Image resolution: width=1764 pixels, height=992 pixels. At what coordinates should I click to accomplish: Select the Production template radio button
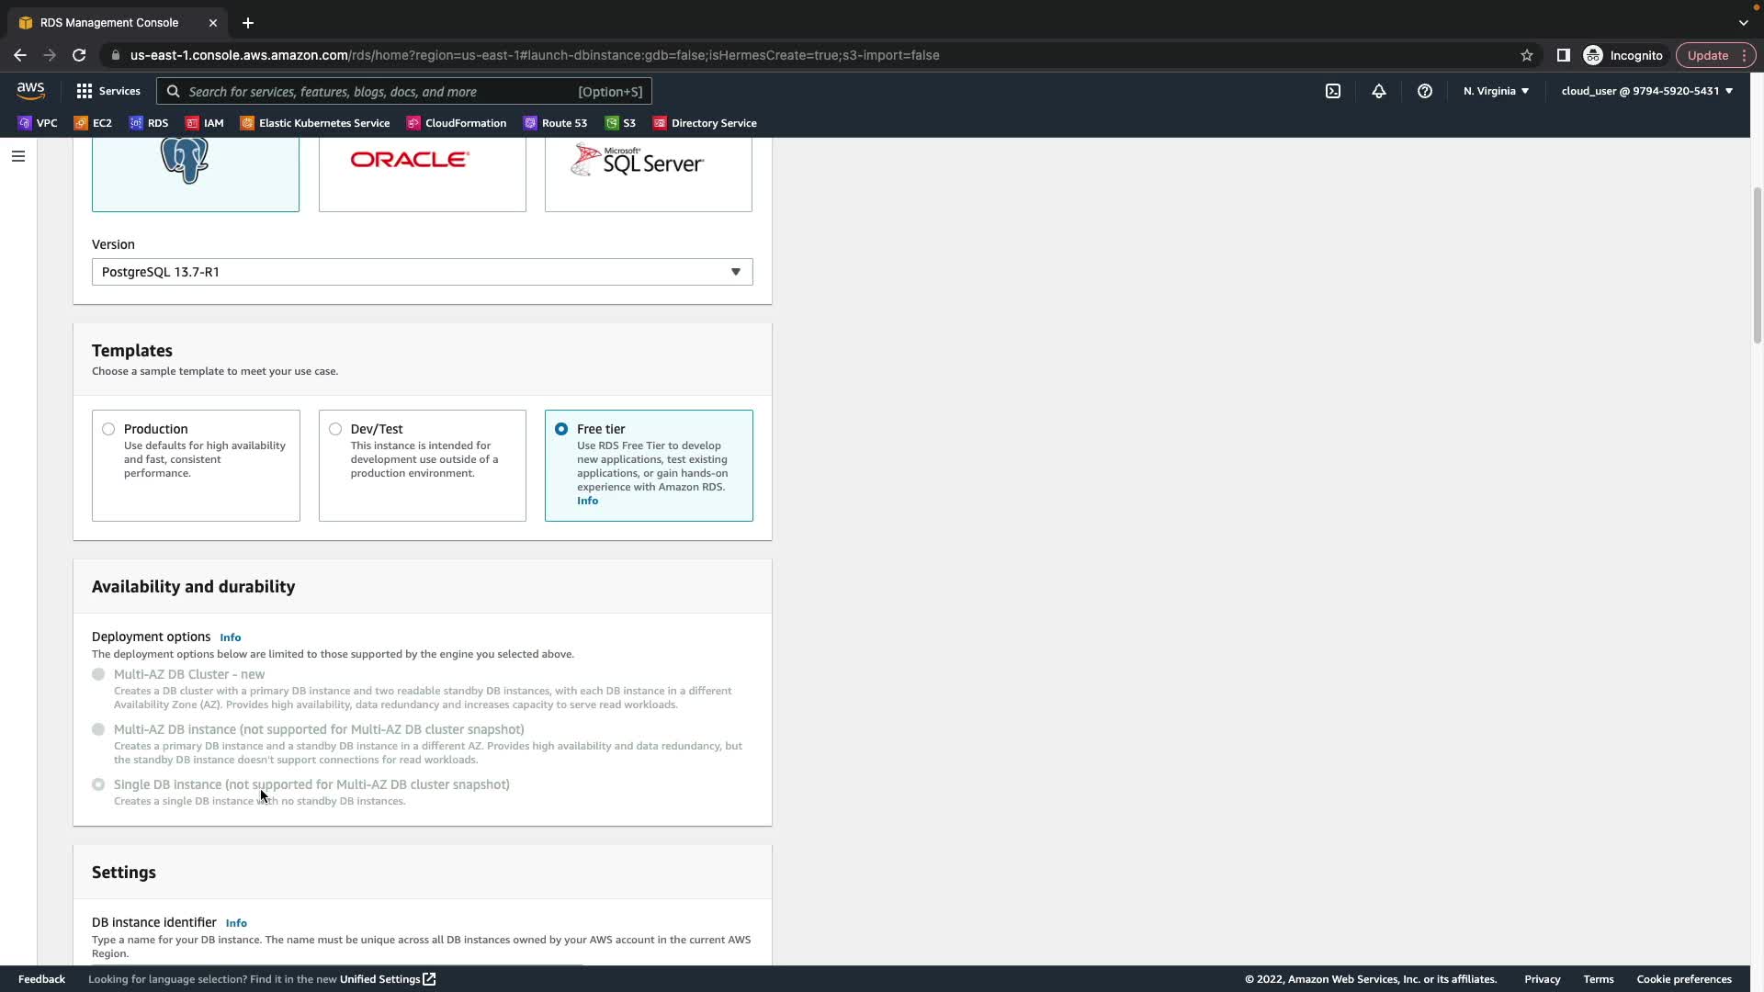pos(108,429)
